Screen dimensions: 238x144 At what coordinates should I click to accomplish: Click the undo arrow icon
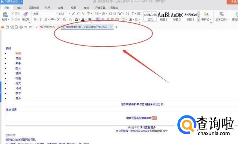pyautogui.click(x=26, y=27)
